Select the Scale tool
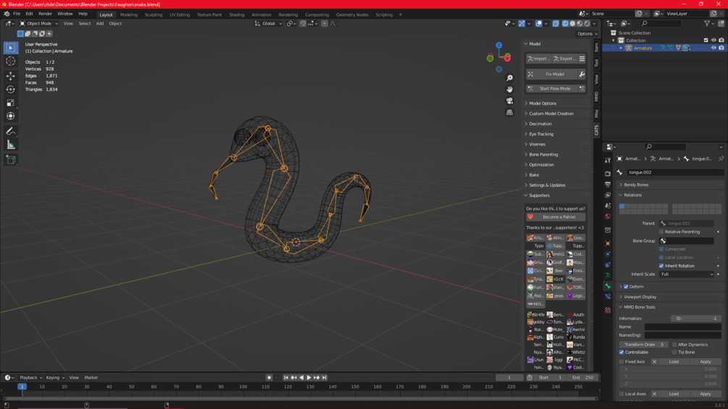 pos(11,103)
